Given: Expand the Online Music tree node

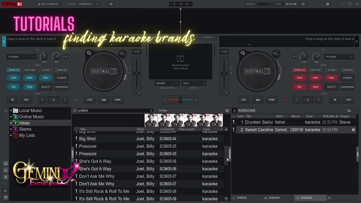Looking at the screenshot, I should coord(11,117).
